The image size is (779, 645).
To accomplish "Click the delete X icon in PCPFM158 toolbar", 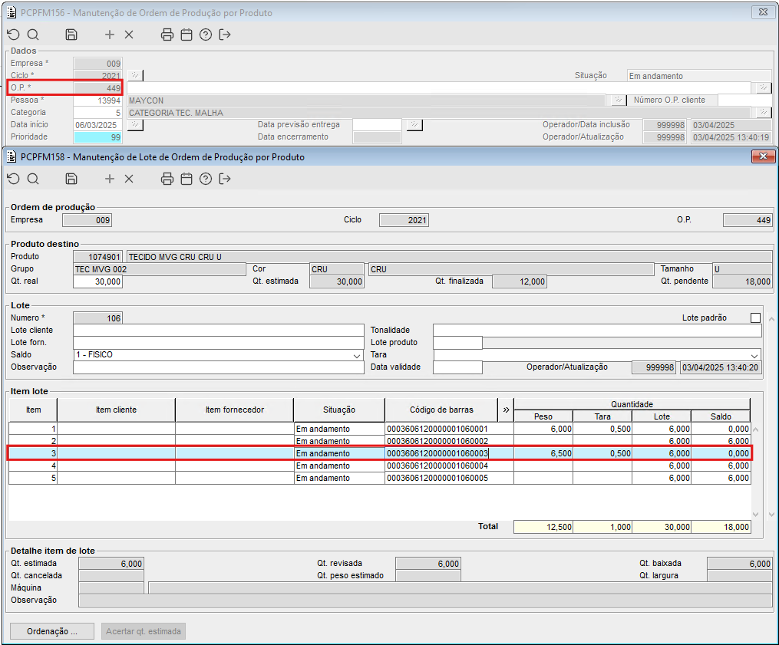I will [129, 179].
